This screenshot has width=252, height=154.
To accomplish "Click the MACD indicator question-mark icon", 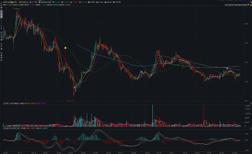I will click(4, 128).
